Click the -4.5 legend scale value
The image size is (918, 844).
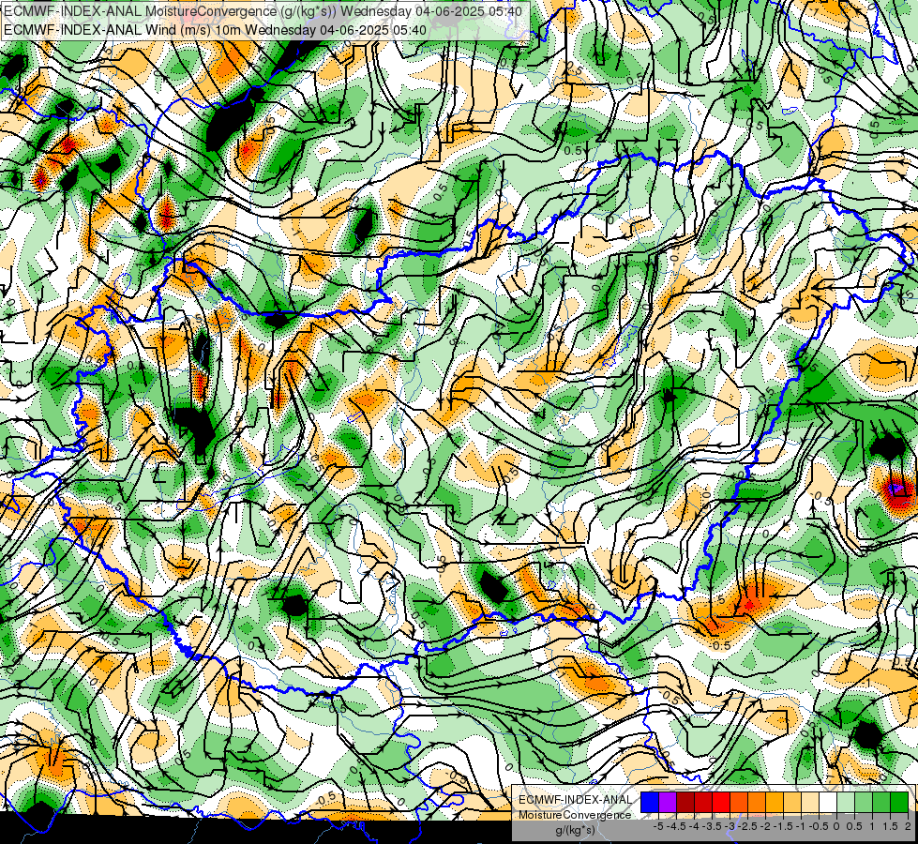(x=678, y=826)
